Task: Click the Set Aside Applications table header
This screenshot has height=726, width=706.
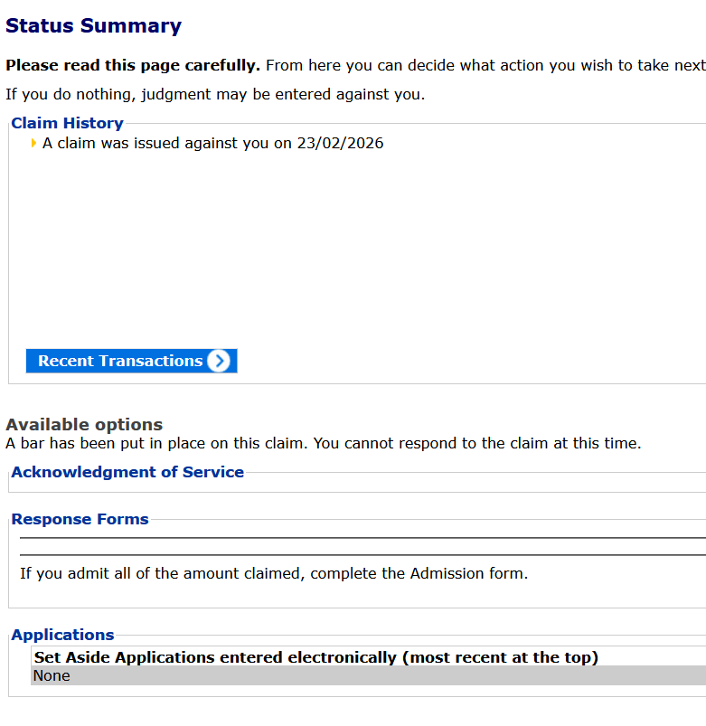Action: (x=316, y=657)
